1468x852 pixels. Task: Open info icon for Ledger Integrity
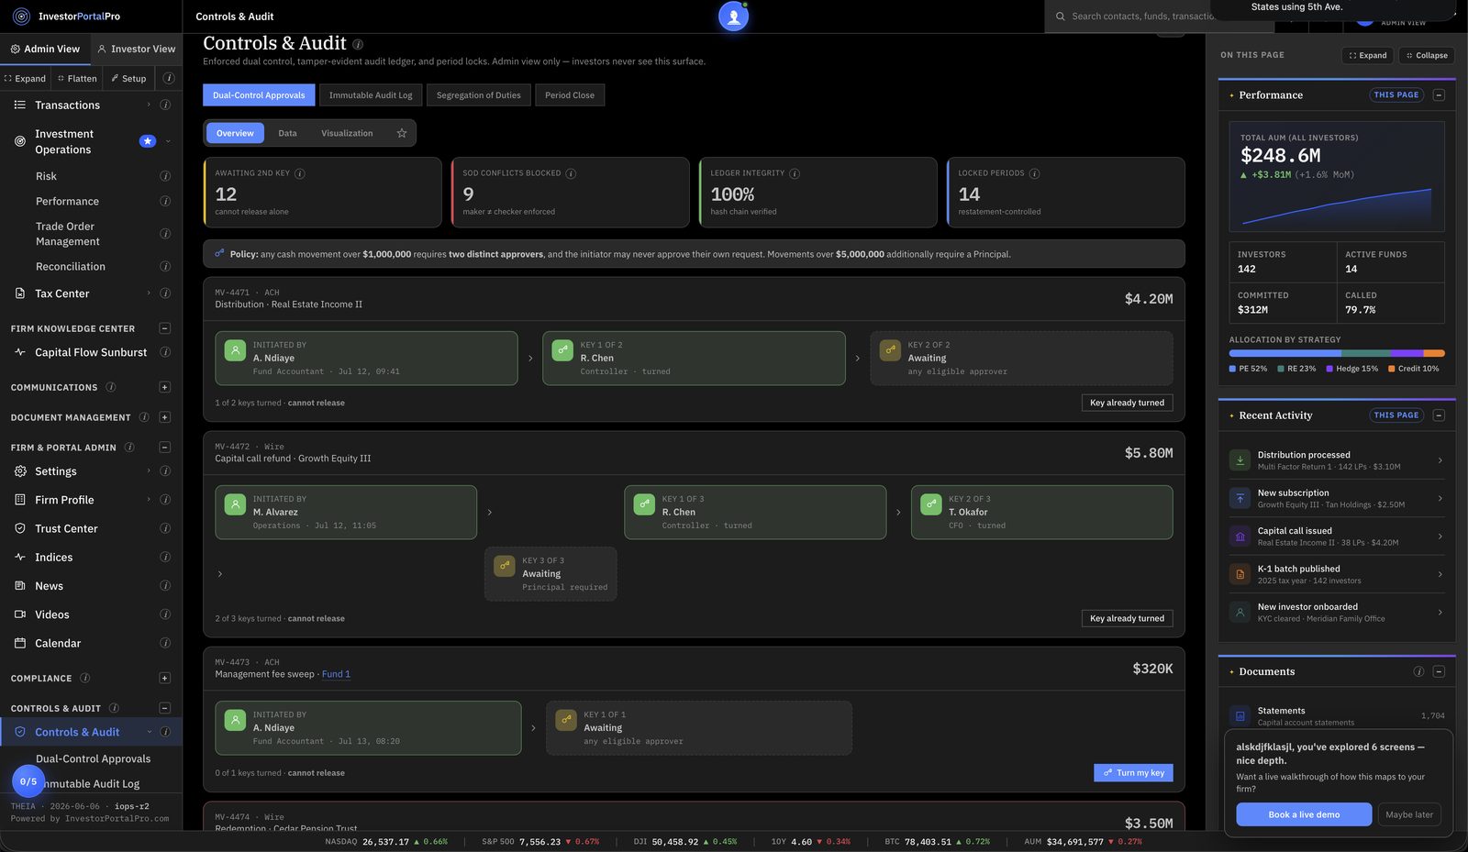click(795, 173)
